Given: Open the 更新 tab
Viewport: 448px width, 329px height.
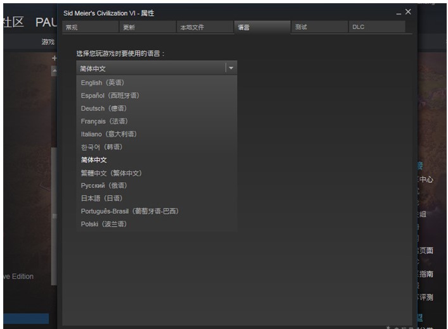Looking at the screenshot, I should 146,27.
